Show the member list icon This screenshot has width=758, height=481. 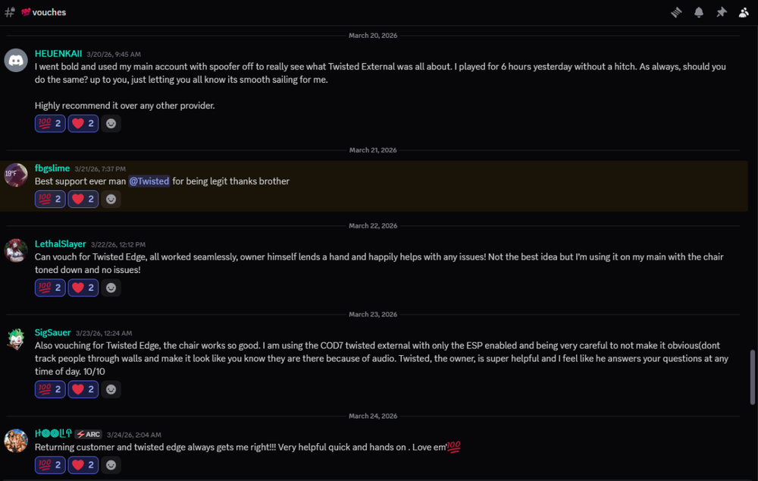(x=744, y=12)
